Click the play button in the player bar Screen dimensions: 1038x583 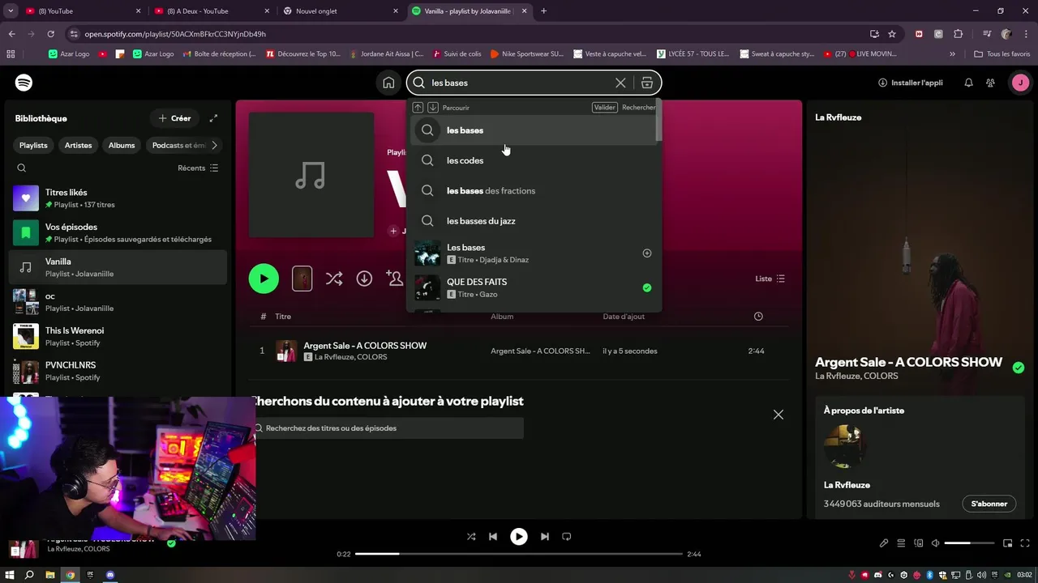tap(519, 536)
